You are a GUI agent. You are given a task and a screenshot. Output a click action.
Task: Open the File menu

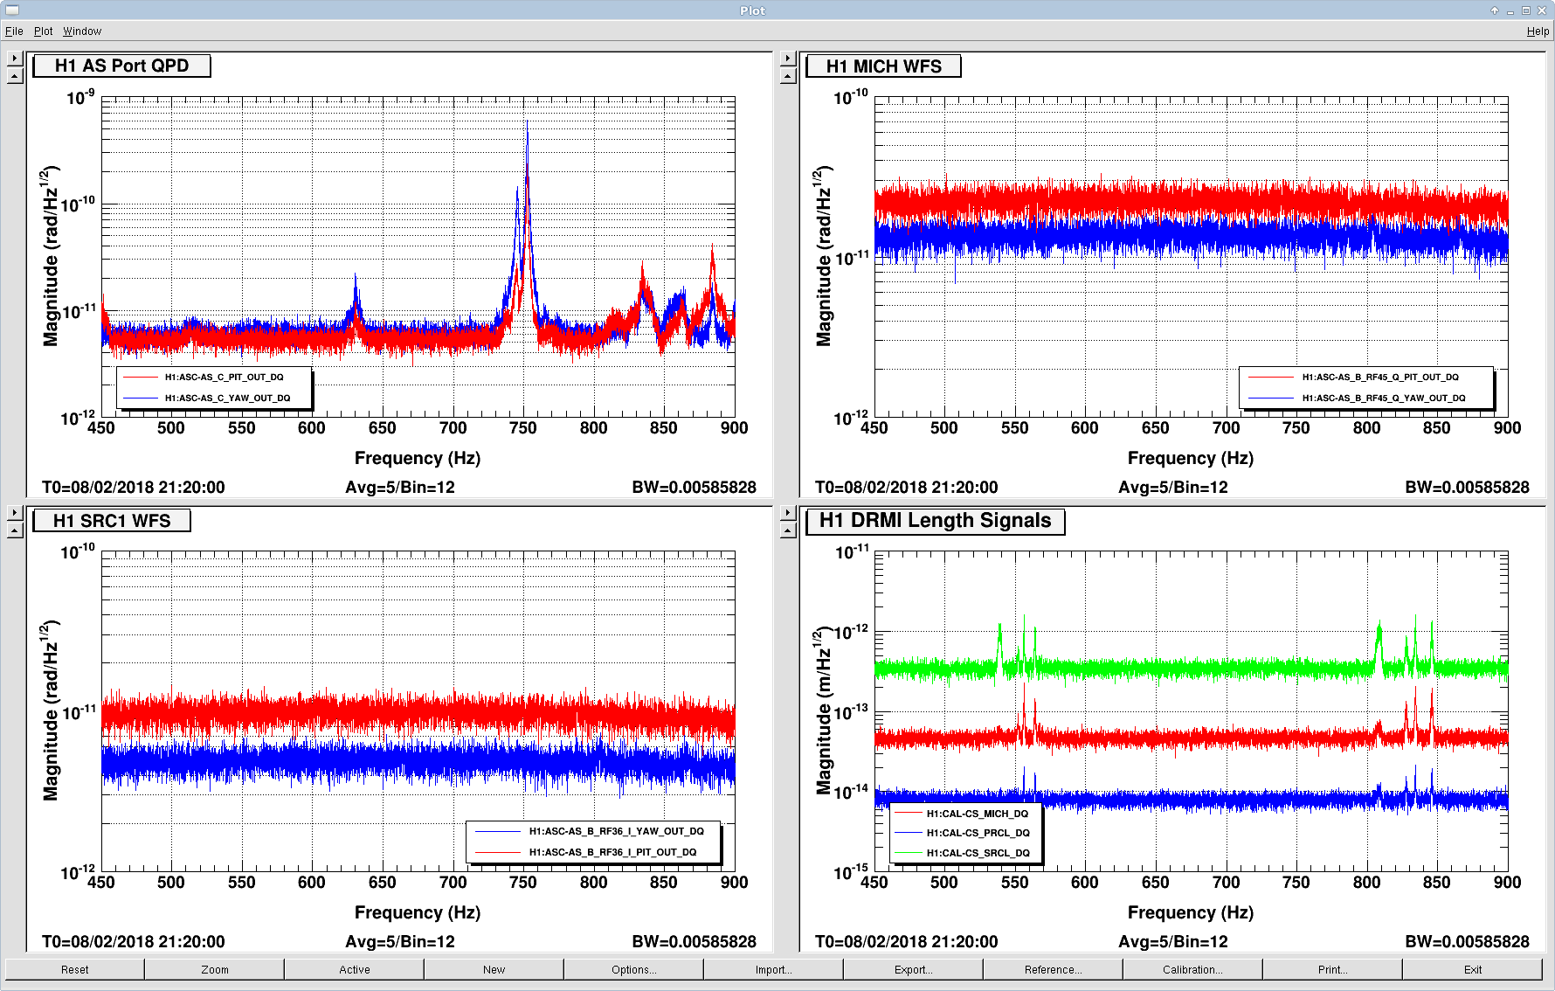14,31
